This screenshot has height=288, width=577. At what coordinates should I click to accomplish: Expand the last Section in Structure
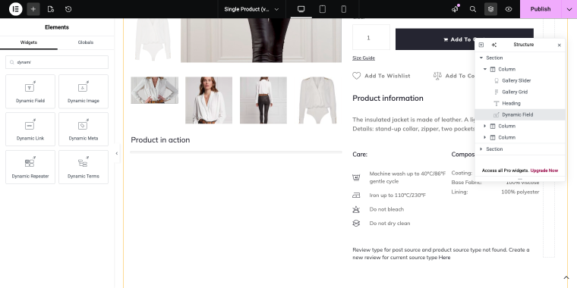pos(481,149)
